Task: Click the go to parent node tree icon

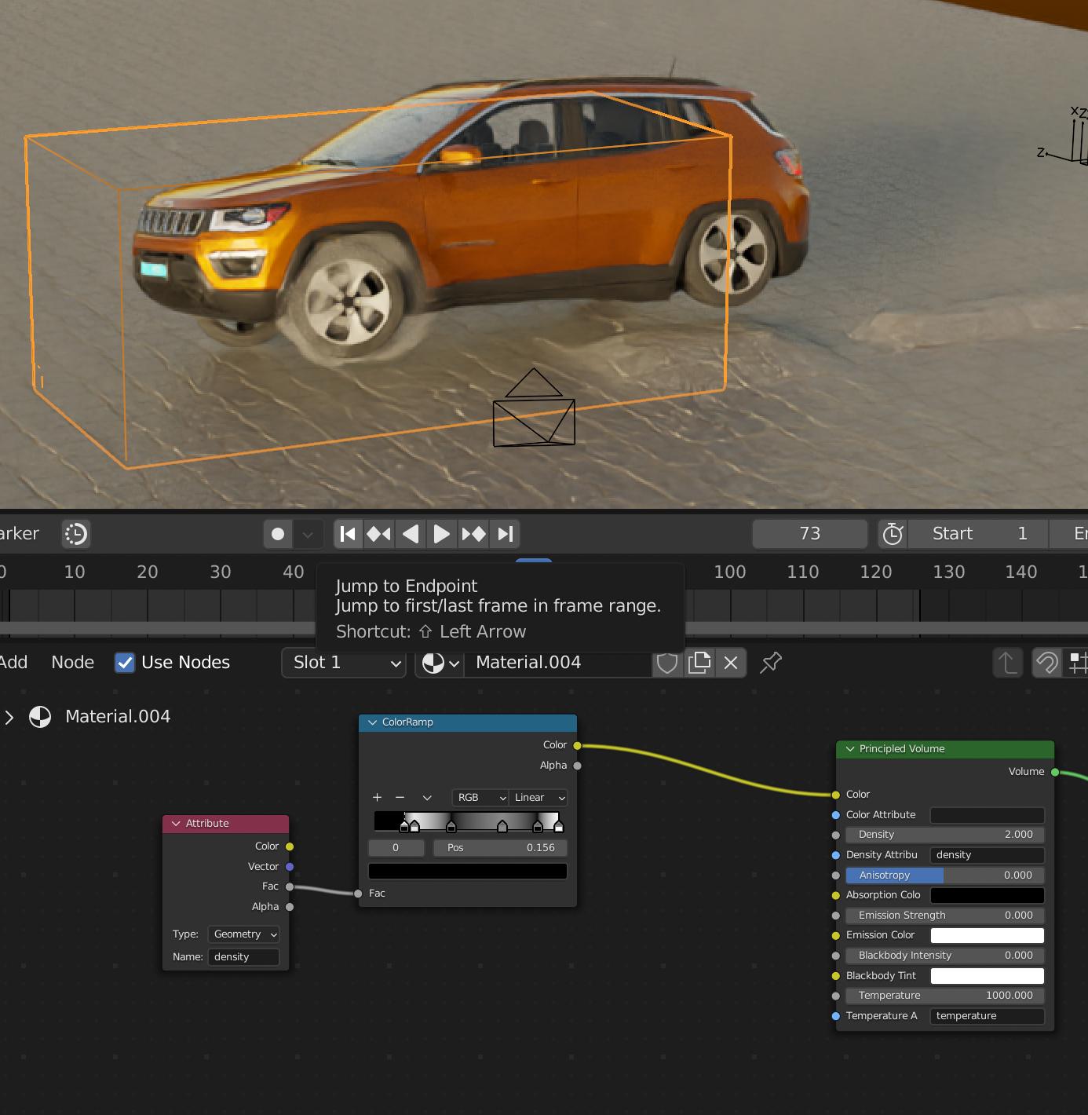Action: coord(1008,664)
